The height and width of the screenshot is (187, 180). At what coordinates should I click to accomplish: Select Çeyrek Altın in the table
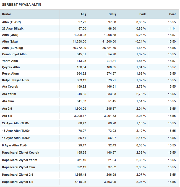coord(11,67)
